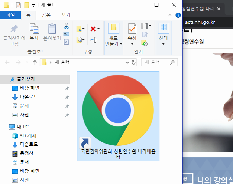Click the Copy to folder icon
Screen dimensions: 233x184
point(79,40)
